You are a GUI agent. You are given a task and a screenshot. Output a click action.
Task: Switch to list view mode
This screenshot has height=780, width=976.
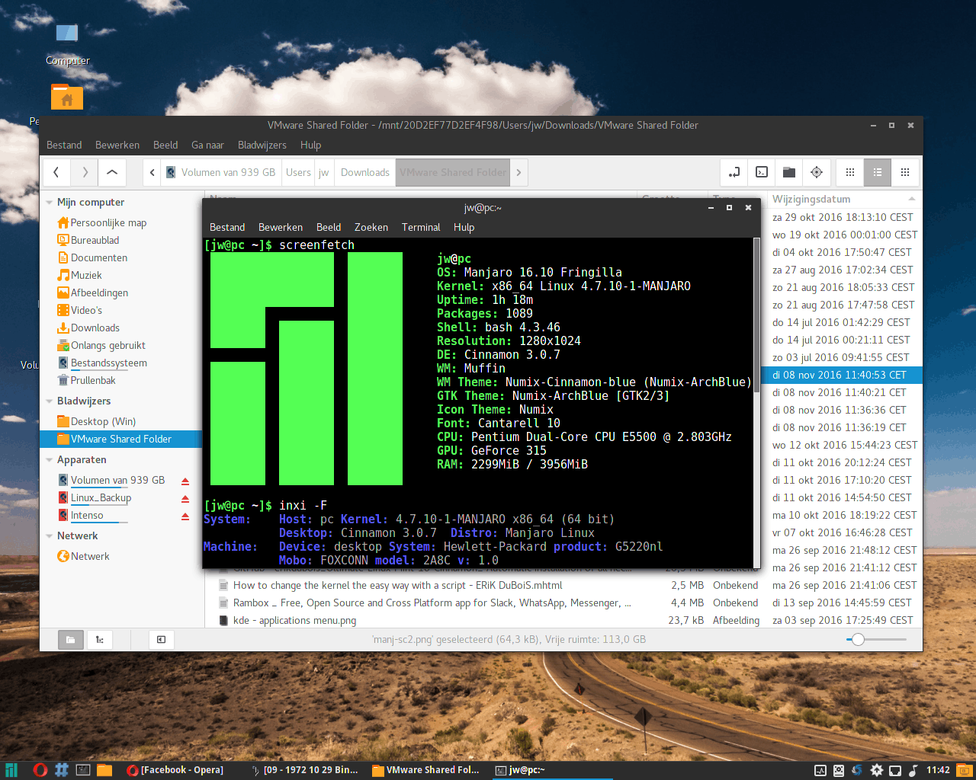878,172
